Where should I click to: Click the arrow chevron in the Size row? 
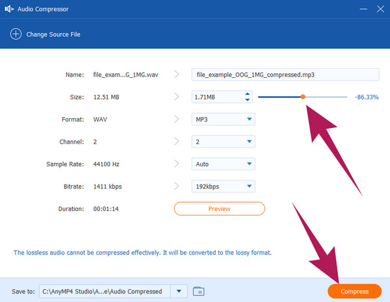pyautogui.click(x=176, y=96)
